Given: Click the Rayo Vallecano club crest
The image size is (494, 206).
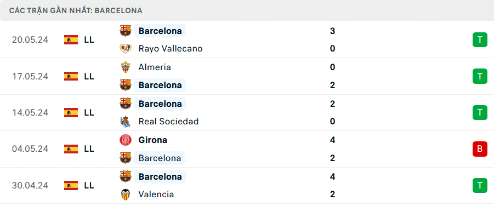Looking at the screenshot, I should point(126,49).
